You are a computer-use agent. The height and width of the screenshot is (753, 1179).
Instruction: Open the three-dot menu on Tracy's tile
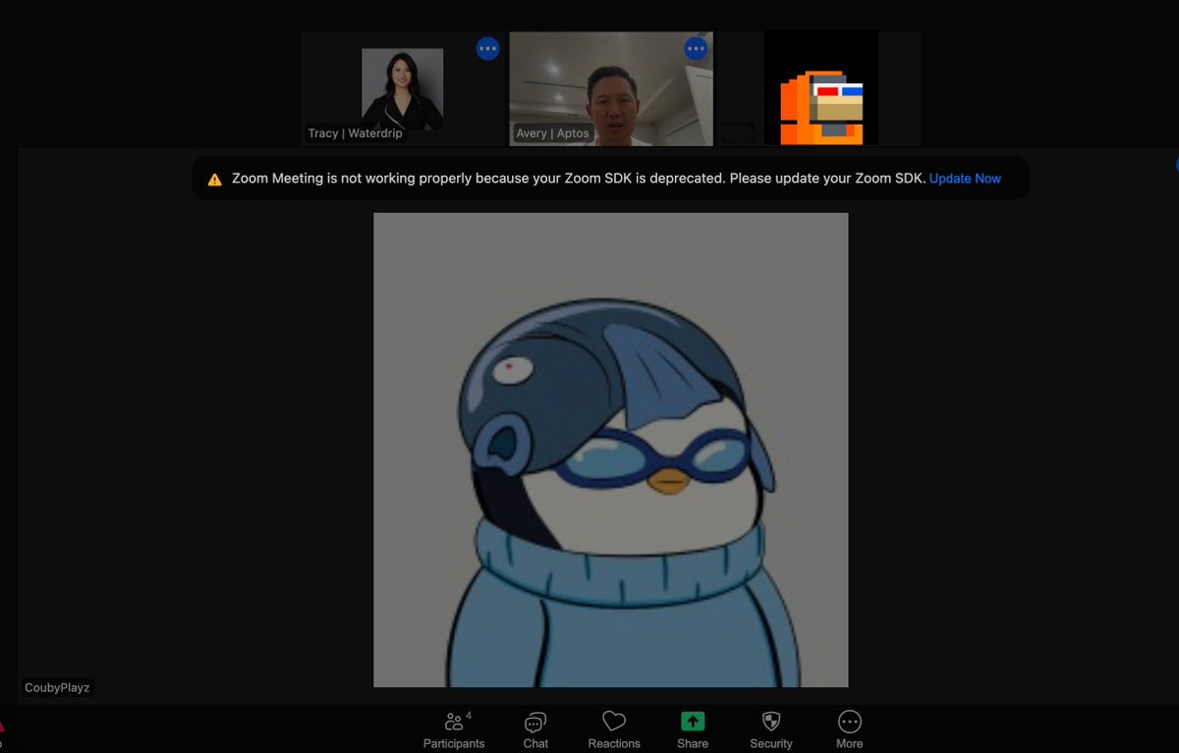tap(488, 48)
